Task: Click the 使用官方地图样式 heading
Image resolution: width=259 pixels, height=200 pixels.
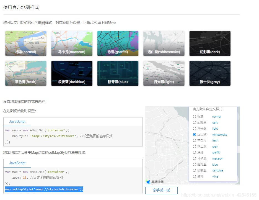Action: (21, 7)
